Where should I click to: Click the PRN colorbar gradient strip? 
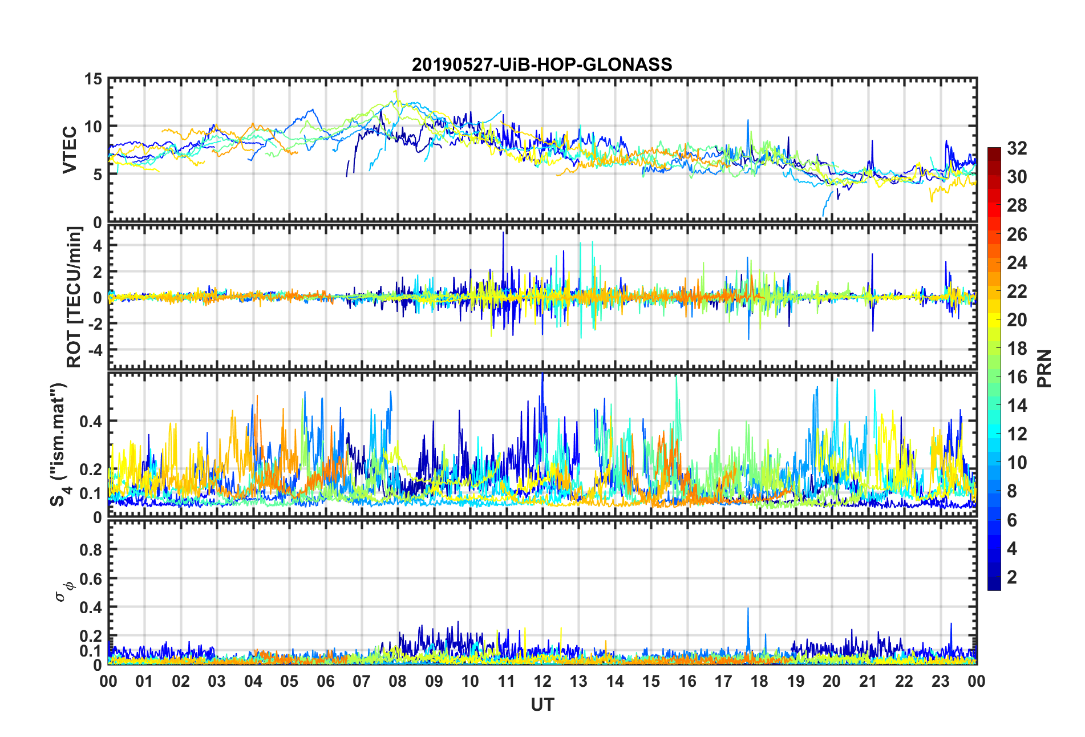[x=994, y=368]
